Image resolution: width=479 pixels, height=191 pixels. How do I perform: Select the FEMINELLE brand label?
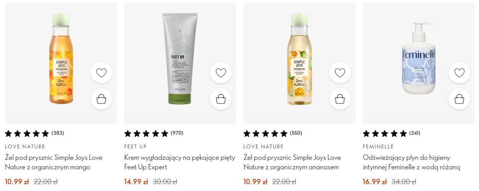coord(378,146)
